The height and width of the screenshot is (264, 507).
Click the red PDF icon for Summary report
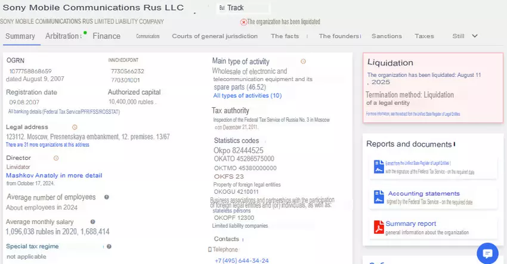click(378, 227)
